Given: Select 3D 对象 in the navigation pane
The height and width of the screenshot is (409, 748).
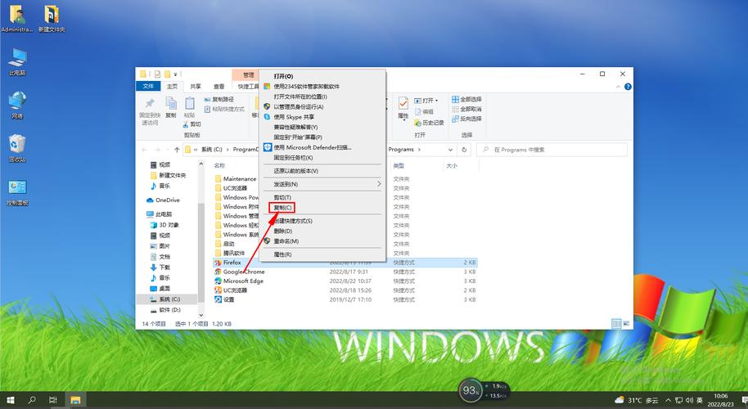Looking at the screenshot, I should [x=164, y=225].
